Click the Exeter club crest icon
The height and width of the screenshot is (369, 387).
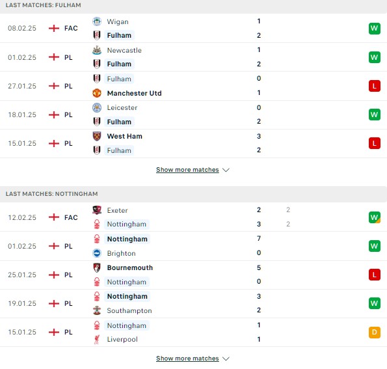coord(97,210)
